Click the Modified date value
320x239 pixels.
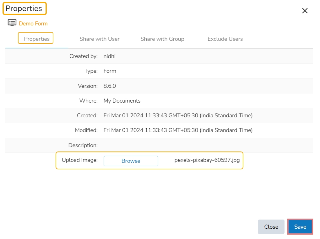[x=178, y=130]
